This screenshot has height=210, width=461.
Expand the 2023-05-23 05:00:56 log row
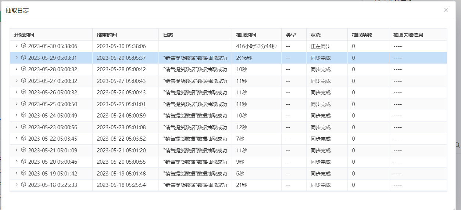coord(17,127)
